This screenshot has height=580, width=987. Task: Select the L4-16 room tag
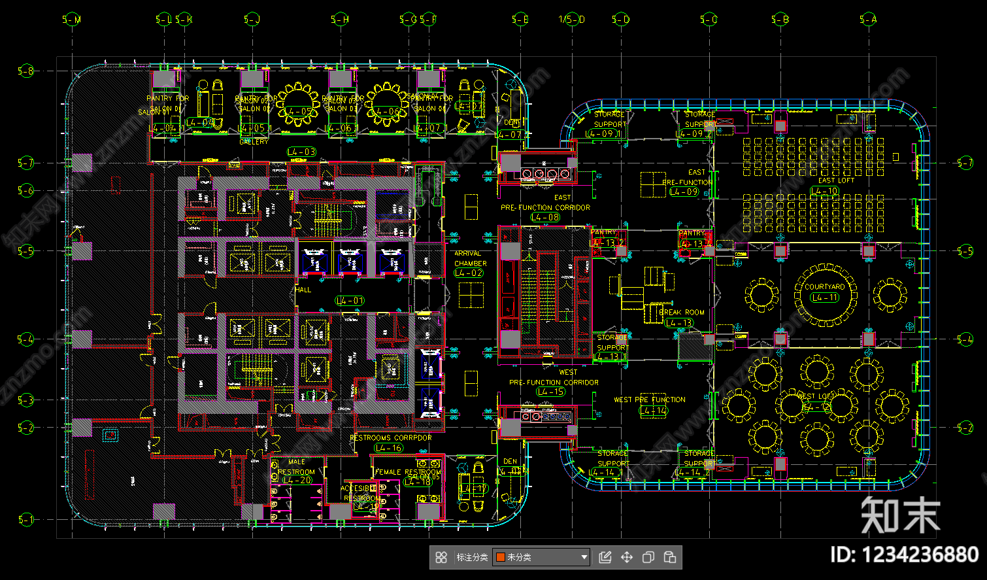tap(389, 448)
